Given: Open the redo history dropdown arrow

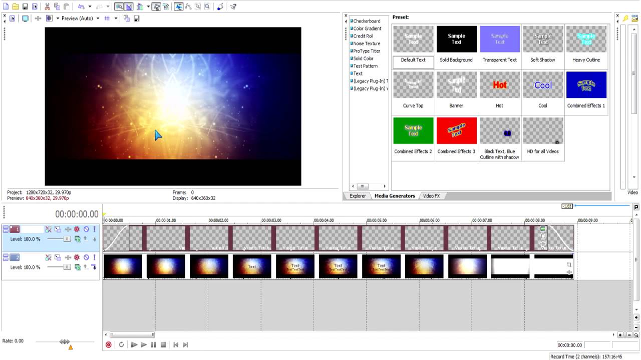Looking at the screenshot, I should point(107,6).
